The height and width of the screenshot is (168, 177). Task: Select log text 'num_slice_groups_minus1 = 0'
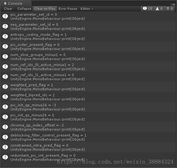pyautogui.click(x=38, y=55)
